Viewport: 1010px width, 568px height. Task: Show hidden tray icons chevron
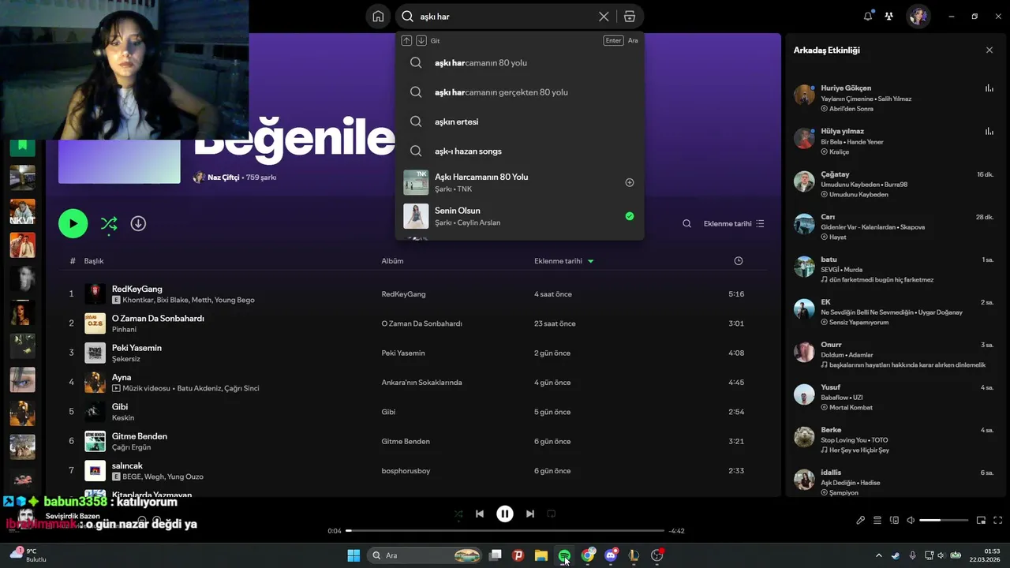879,555
